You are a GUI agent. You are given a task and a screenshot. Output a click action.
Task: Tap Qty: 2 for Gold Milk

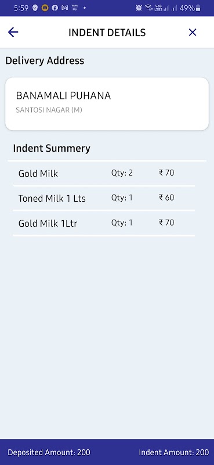[122, 173]
